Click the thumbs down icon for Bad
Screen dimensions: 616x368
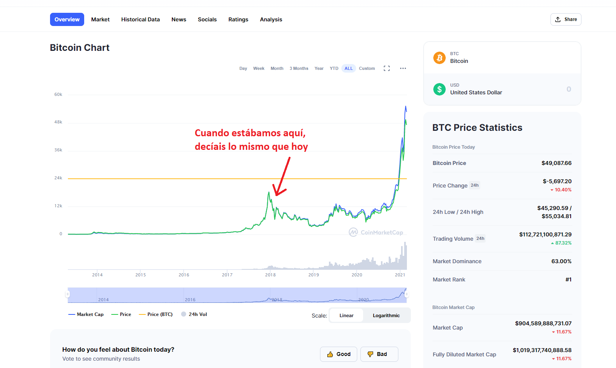pos(370,354)
